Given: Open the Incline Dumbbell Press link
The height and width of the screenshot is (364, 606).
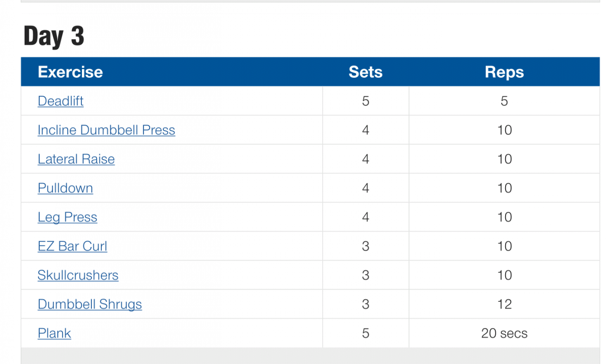Looking at the screenshot, I should click(x=107, y=130).
